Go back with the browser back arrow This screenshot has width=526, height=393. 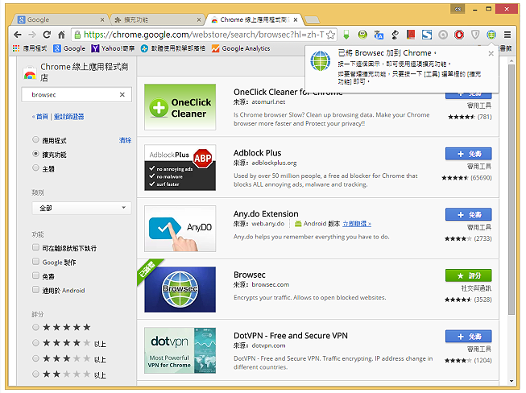coord(18,35)
